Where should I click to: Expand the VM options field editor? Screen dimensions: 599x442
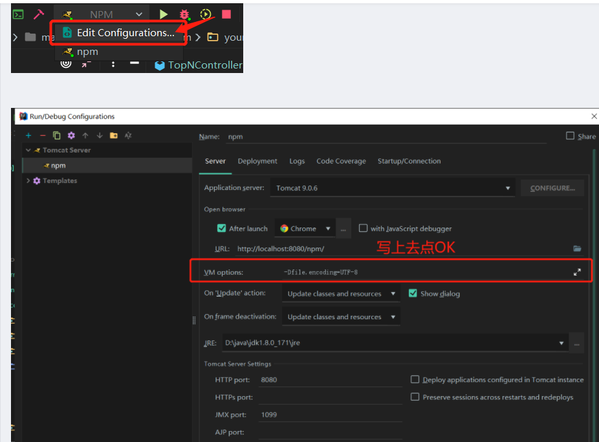pyautogui.click(x=577, y=273)
